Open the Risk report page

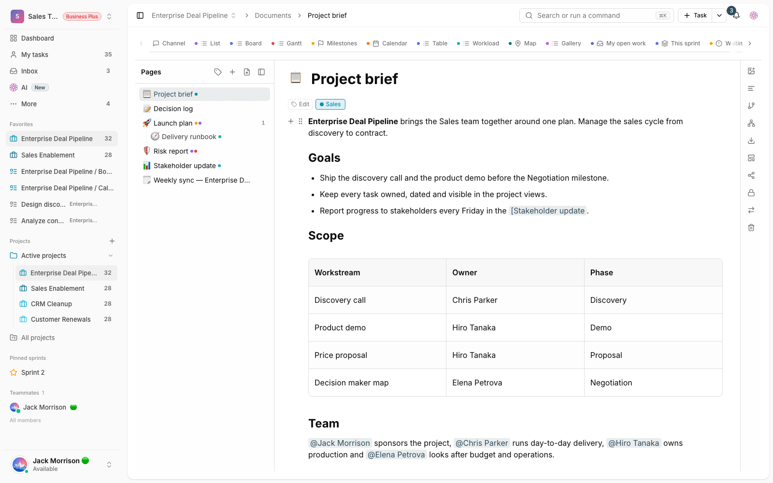tap(205, 151)
